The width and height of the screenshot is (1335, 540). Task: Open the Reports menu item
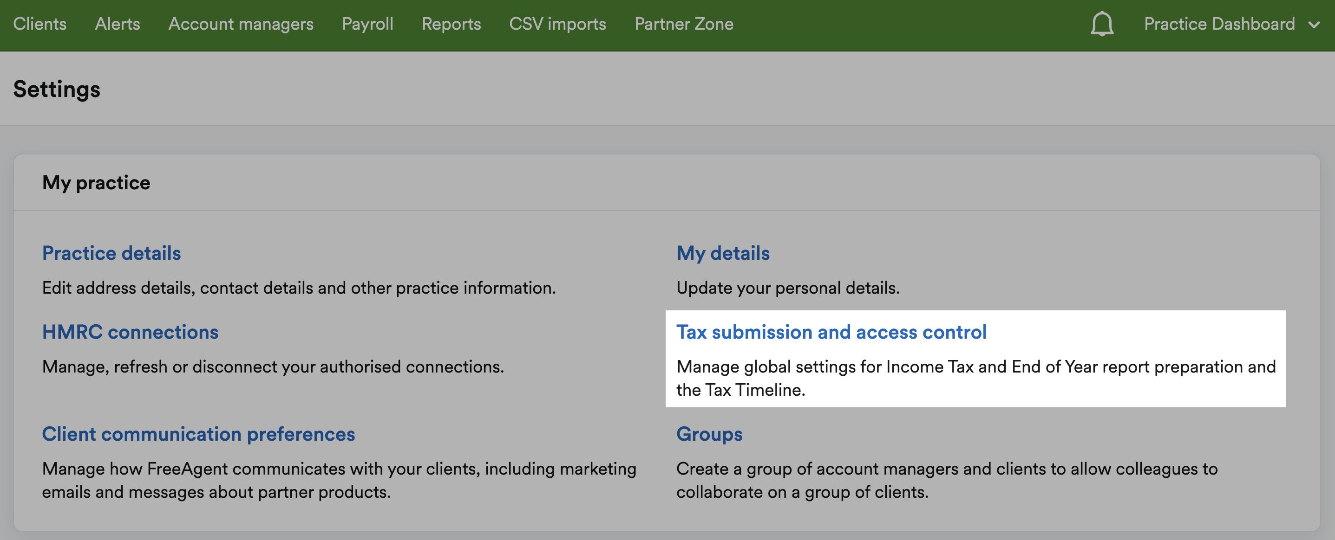click(452, 24)
